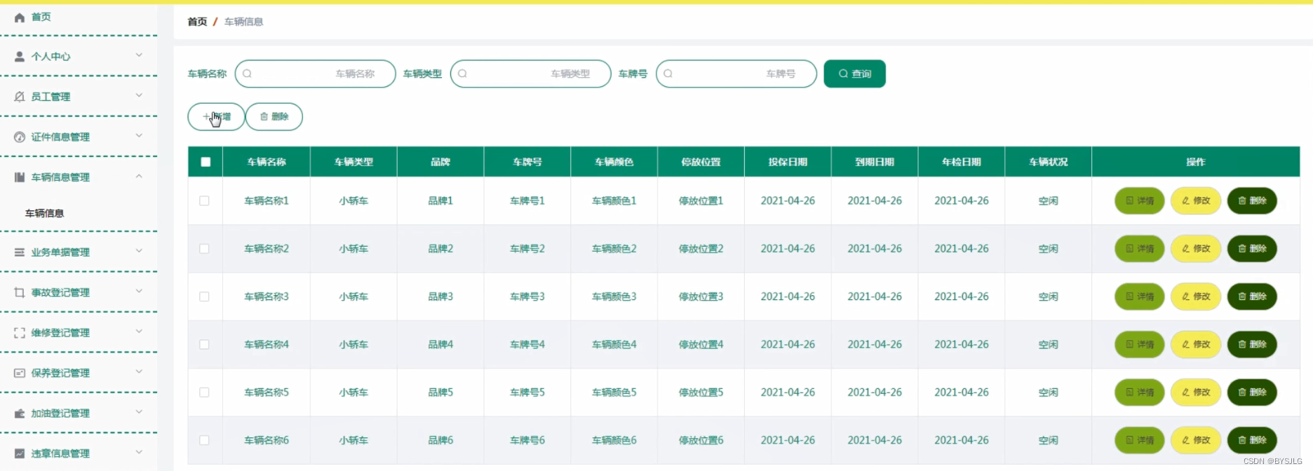Image resolution: width=1313 pixels, height=471 pixels.
Task: Expand the 维修登记管理 menu chevron
Action: (x=139, y=331)
